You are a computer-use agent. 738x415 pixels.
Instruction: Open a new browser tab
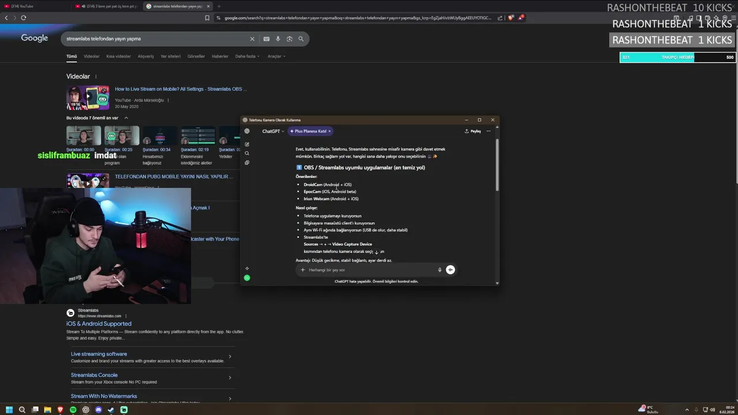point(219,6)
